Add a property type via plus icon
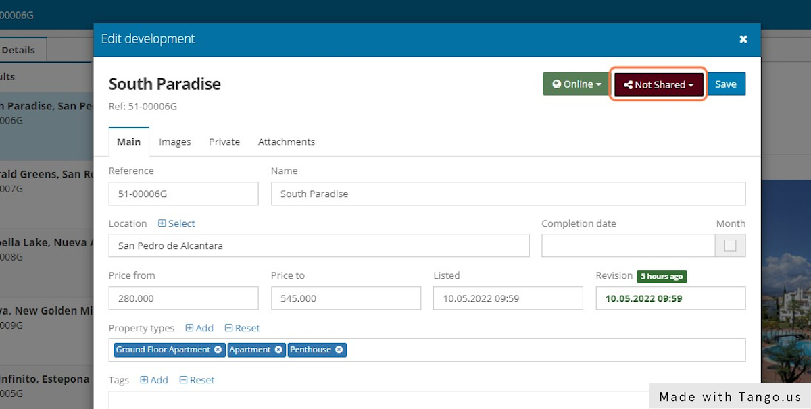Image resolution: width=811 pixels, height=409 pixels. (x=189, y=328)
